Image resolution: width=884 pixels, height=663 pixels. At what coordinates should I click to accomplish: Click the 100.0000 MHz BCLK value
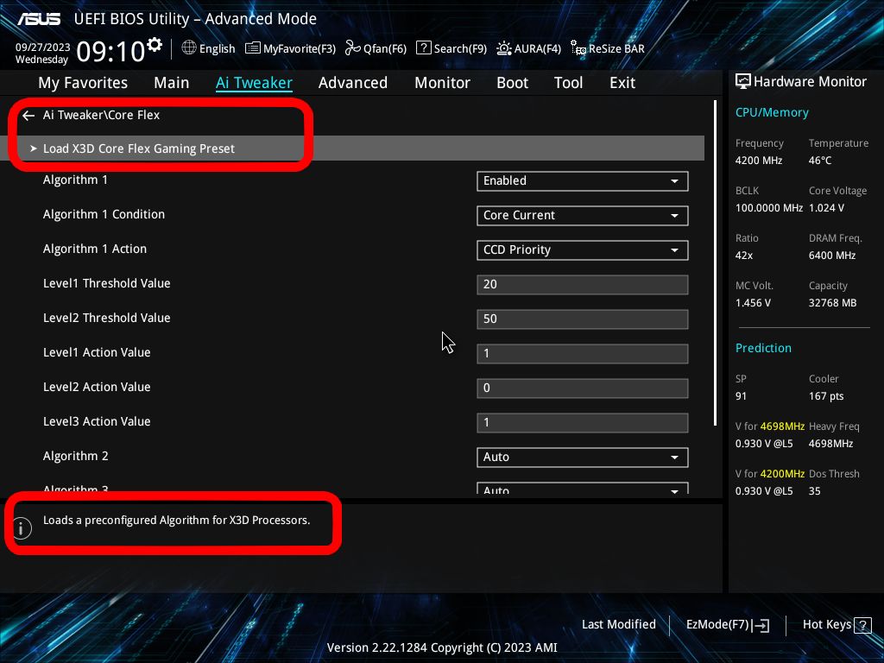coord(769,208)
